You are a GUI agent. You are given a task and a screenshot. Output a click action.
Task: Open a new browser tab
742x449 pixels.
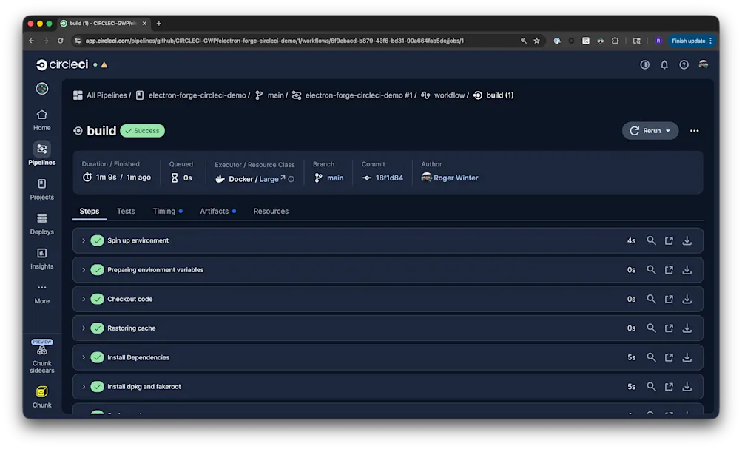(x=158, y=23)
